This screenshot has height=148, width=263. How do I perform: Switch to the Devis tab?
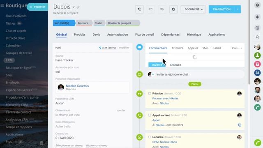pyautogui.click(x=96, y=35)
